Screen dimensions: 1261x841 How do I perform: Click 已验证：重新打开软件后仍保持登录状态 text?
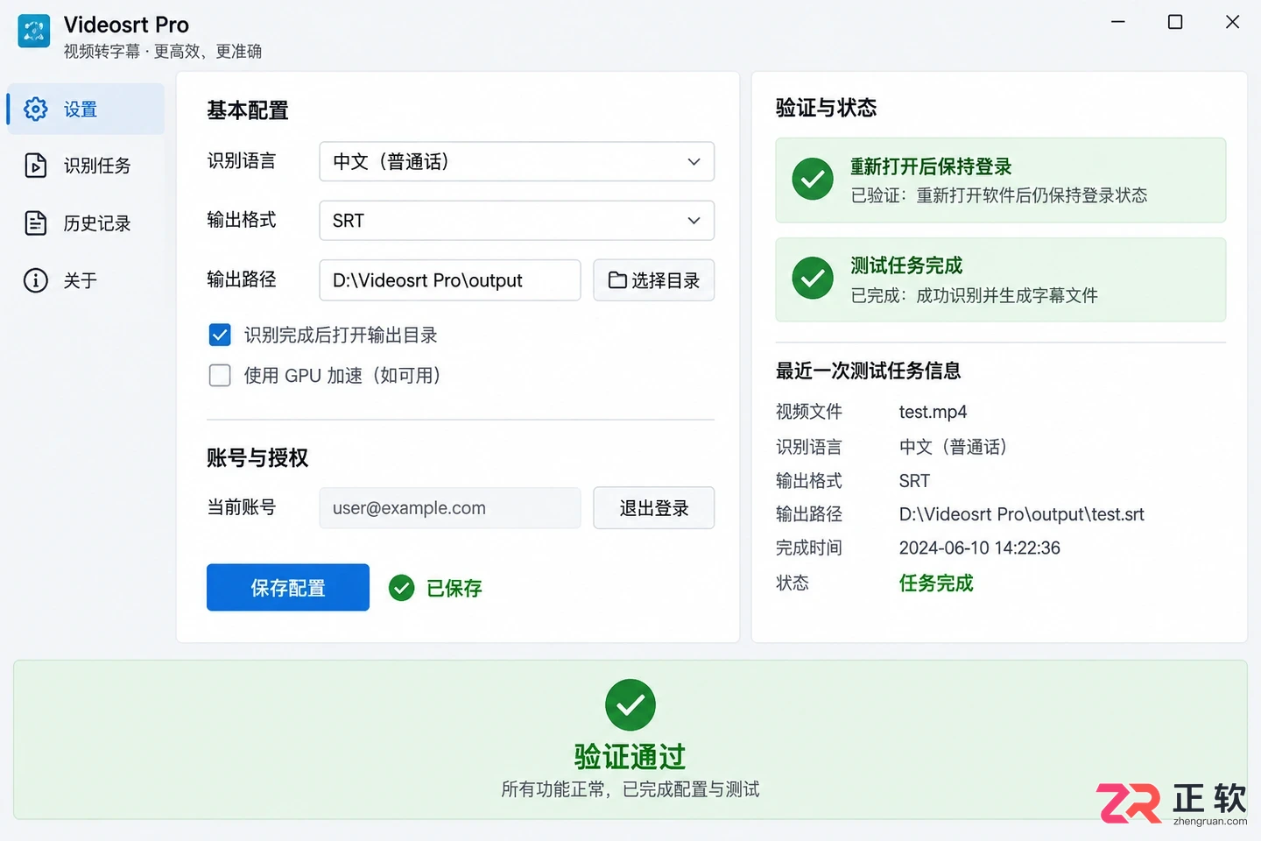999,195
